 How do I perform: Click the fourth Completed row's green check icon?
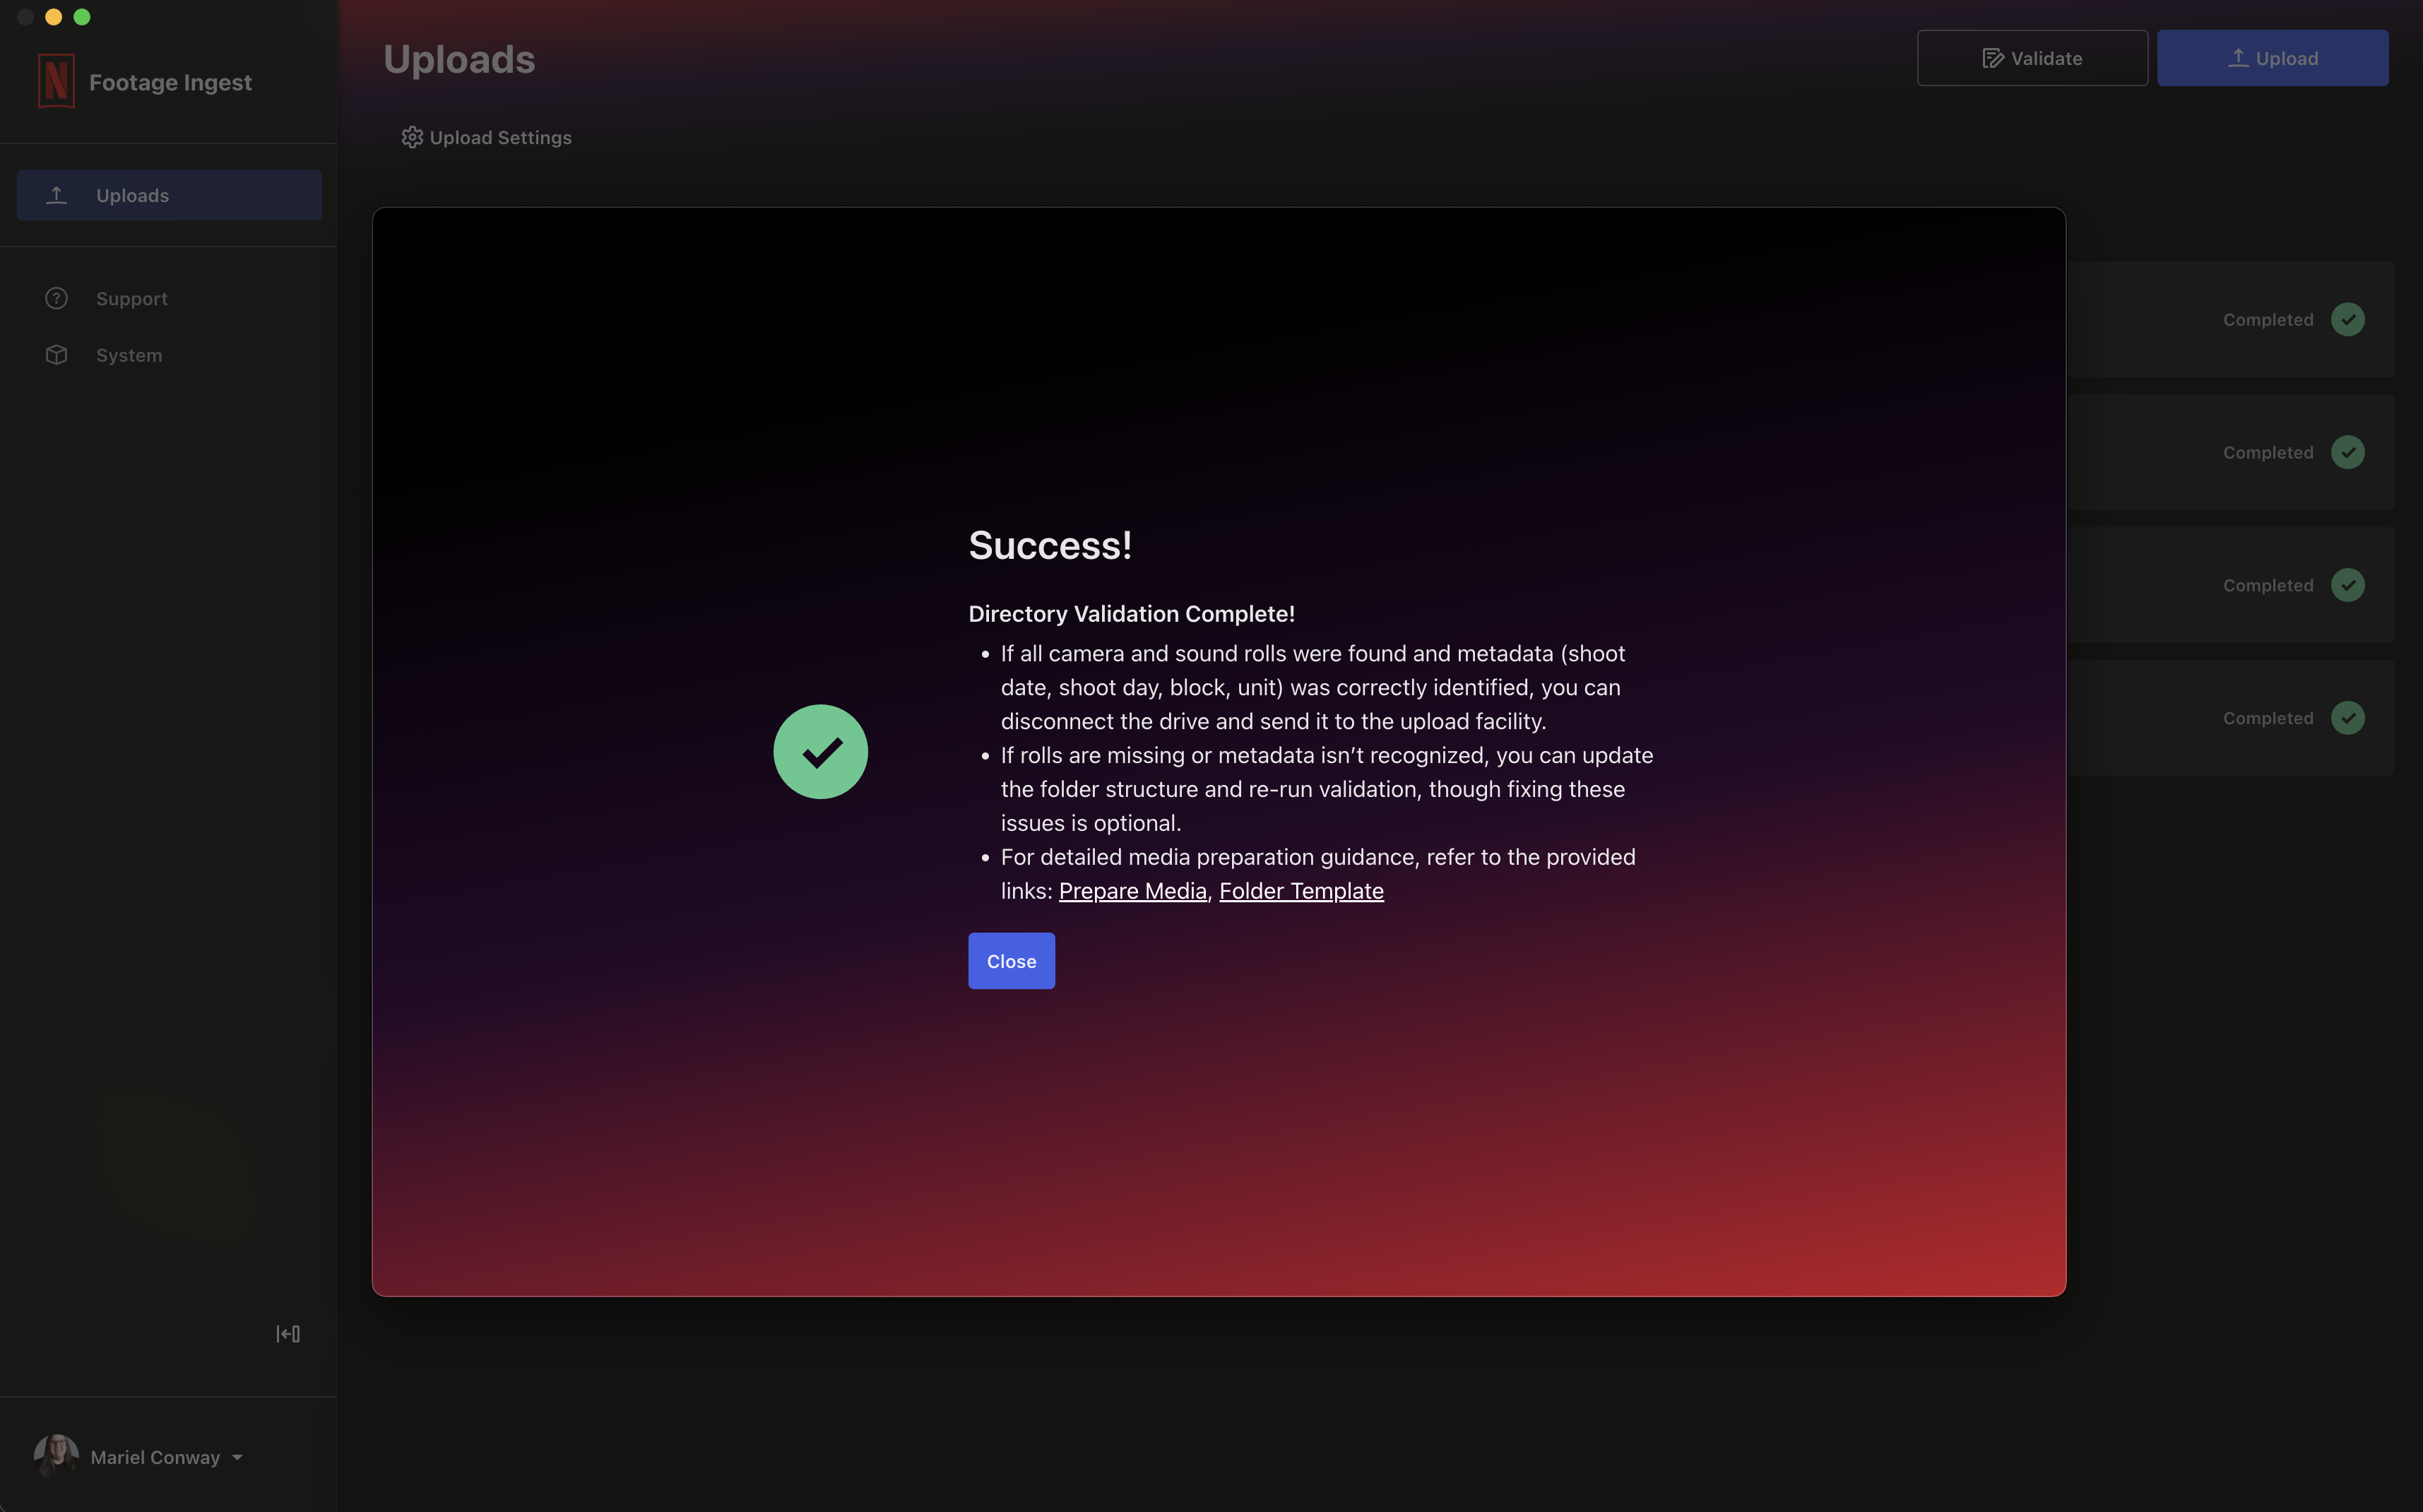click(2348, 718)
